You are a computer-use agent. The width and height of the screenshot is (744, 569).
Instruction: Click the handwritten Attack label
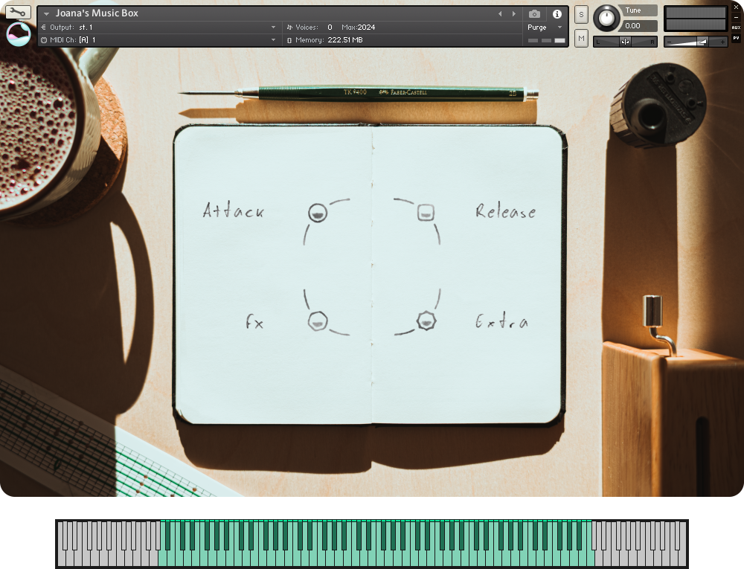[x=233, y=210]
